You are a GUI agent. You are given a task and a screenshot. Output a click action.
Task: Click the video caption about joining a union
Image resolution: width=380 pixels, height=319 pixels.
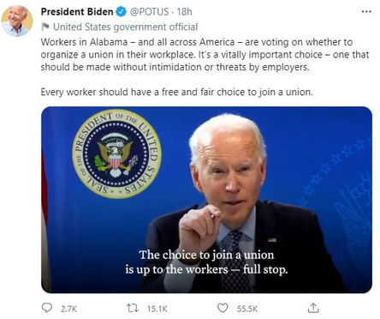[x=206, y=262]
